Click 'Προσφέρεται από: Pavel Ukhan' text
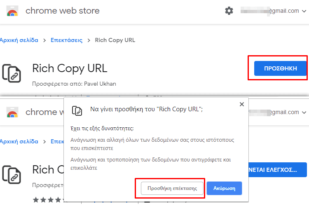This screenshot has height=206, width=309. [x=74, y=84]
